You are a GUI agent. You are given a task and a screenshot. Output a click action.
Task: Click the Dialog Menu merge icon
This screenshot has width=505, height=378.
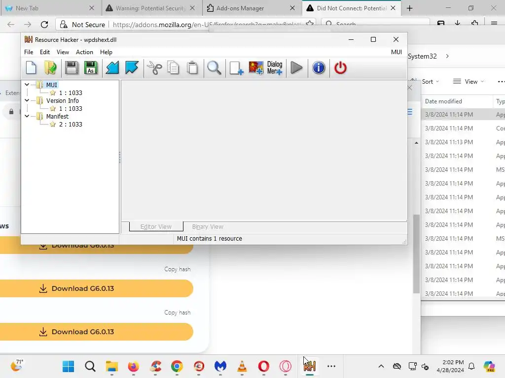pyautogui.click(x=275, y=68)
